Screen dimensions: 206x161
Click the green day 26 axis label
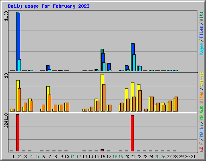[163, 157]
